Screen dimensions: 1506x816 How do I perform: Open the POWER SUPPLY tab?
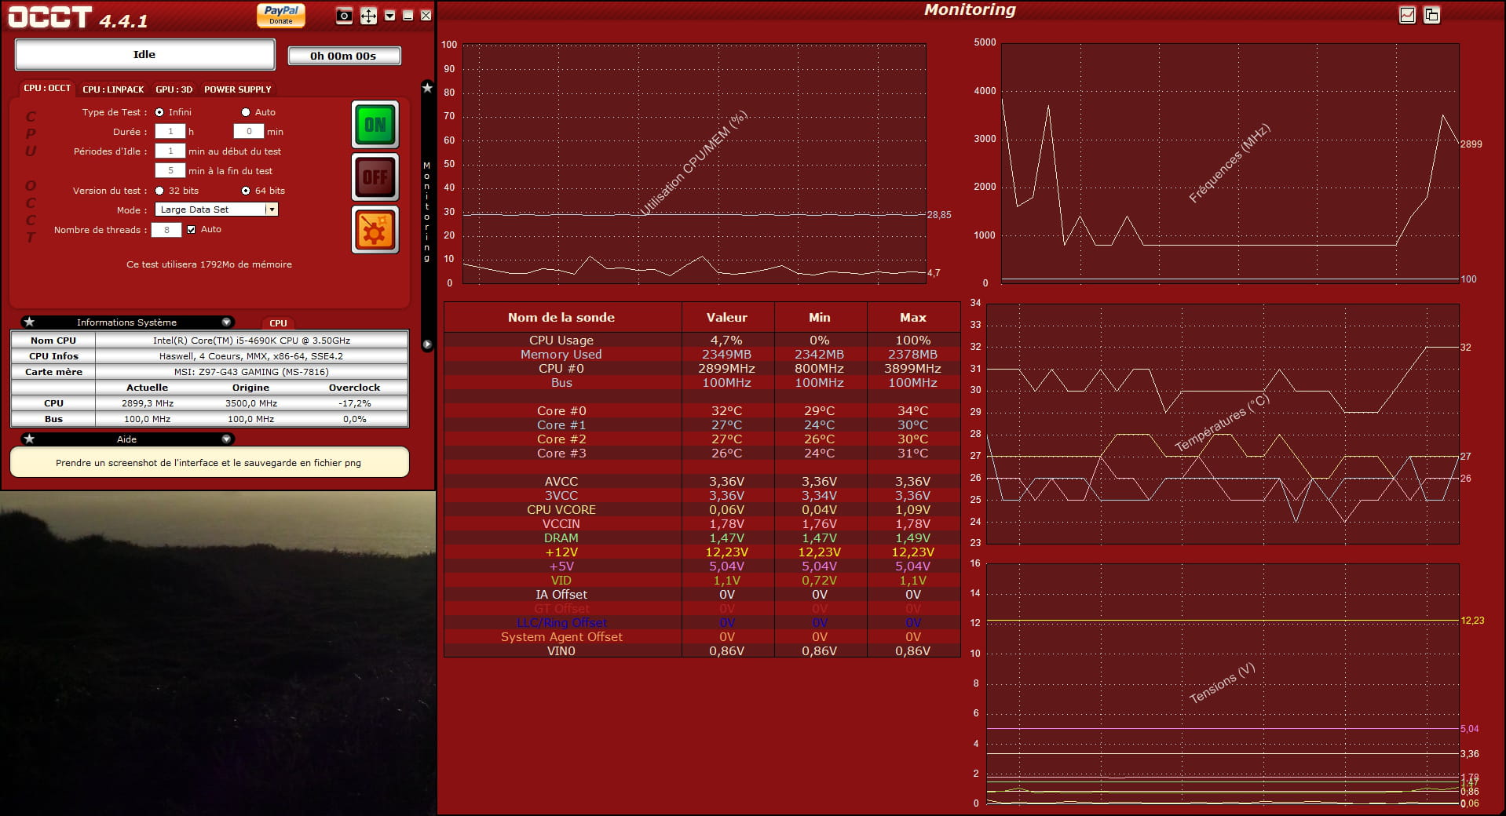point(237,89)
